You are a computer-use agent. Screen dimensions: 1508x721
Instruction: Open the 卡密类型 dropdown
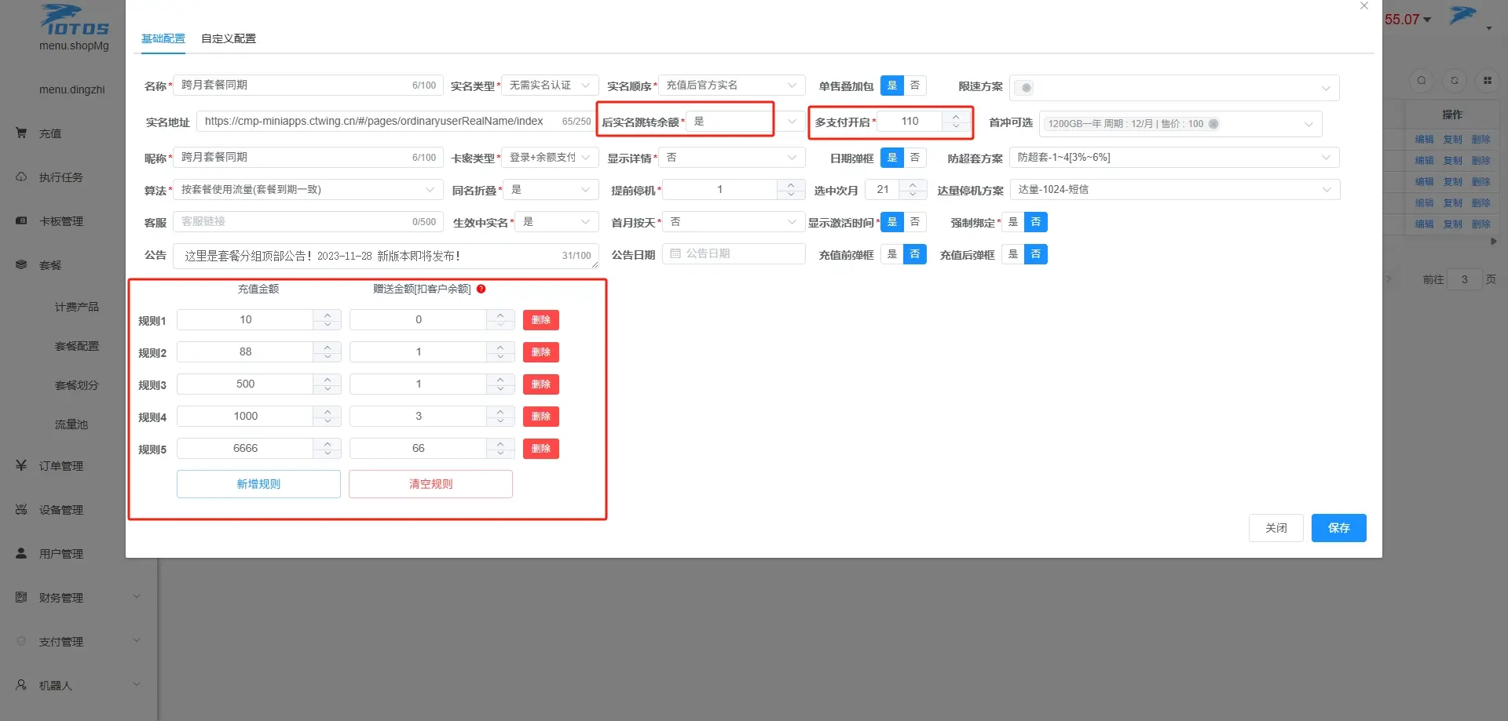pyautogui.click(x=550, y=158)
